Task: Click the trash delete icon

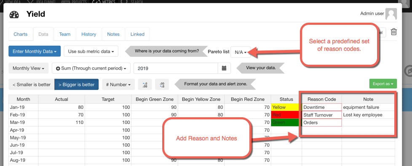Action: coord(393,32)
